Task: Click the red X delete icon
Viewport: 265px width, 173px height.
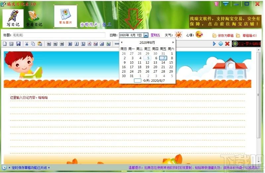Action: pos(227,44)
